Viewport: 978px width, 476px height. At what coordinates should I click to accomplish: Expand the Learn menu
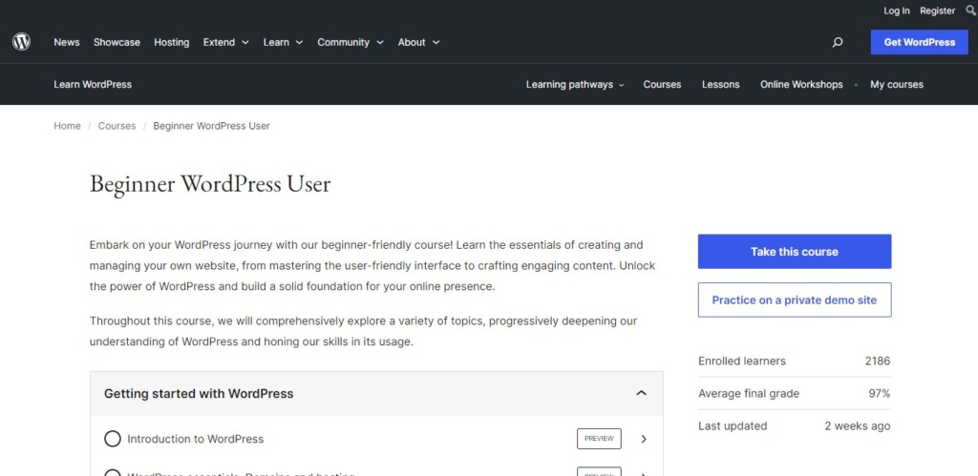283,42
